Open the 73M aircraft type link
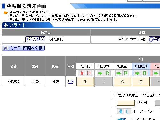Image resolution: width=160 pixels, height=120 pixels. point(70,82)
